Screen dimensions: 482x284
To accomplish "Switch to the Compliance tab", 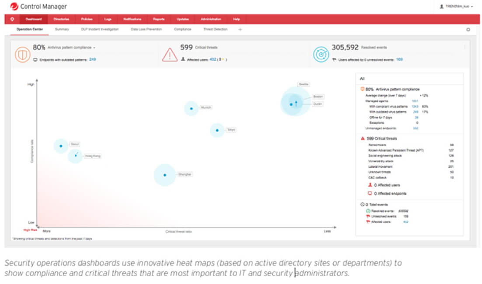I will [182, 29].
